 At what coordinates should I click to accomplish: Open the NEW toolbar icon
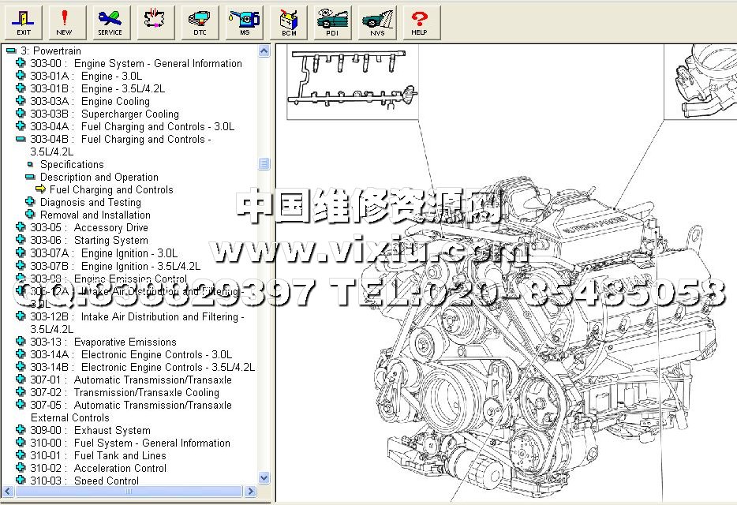(64, 21)
